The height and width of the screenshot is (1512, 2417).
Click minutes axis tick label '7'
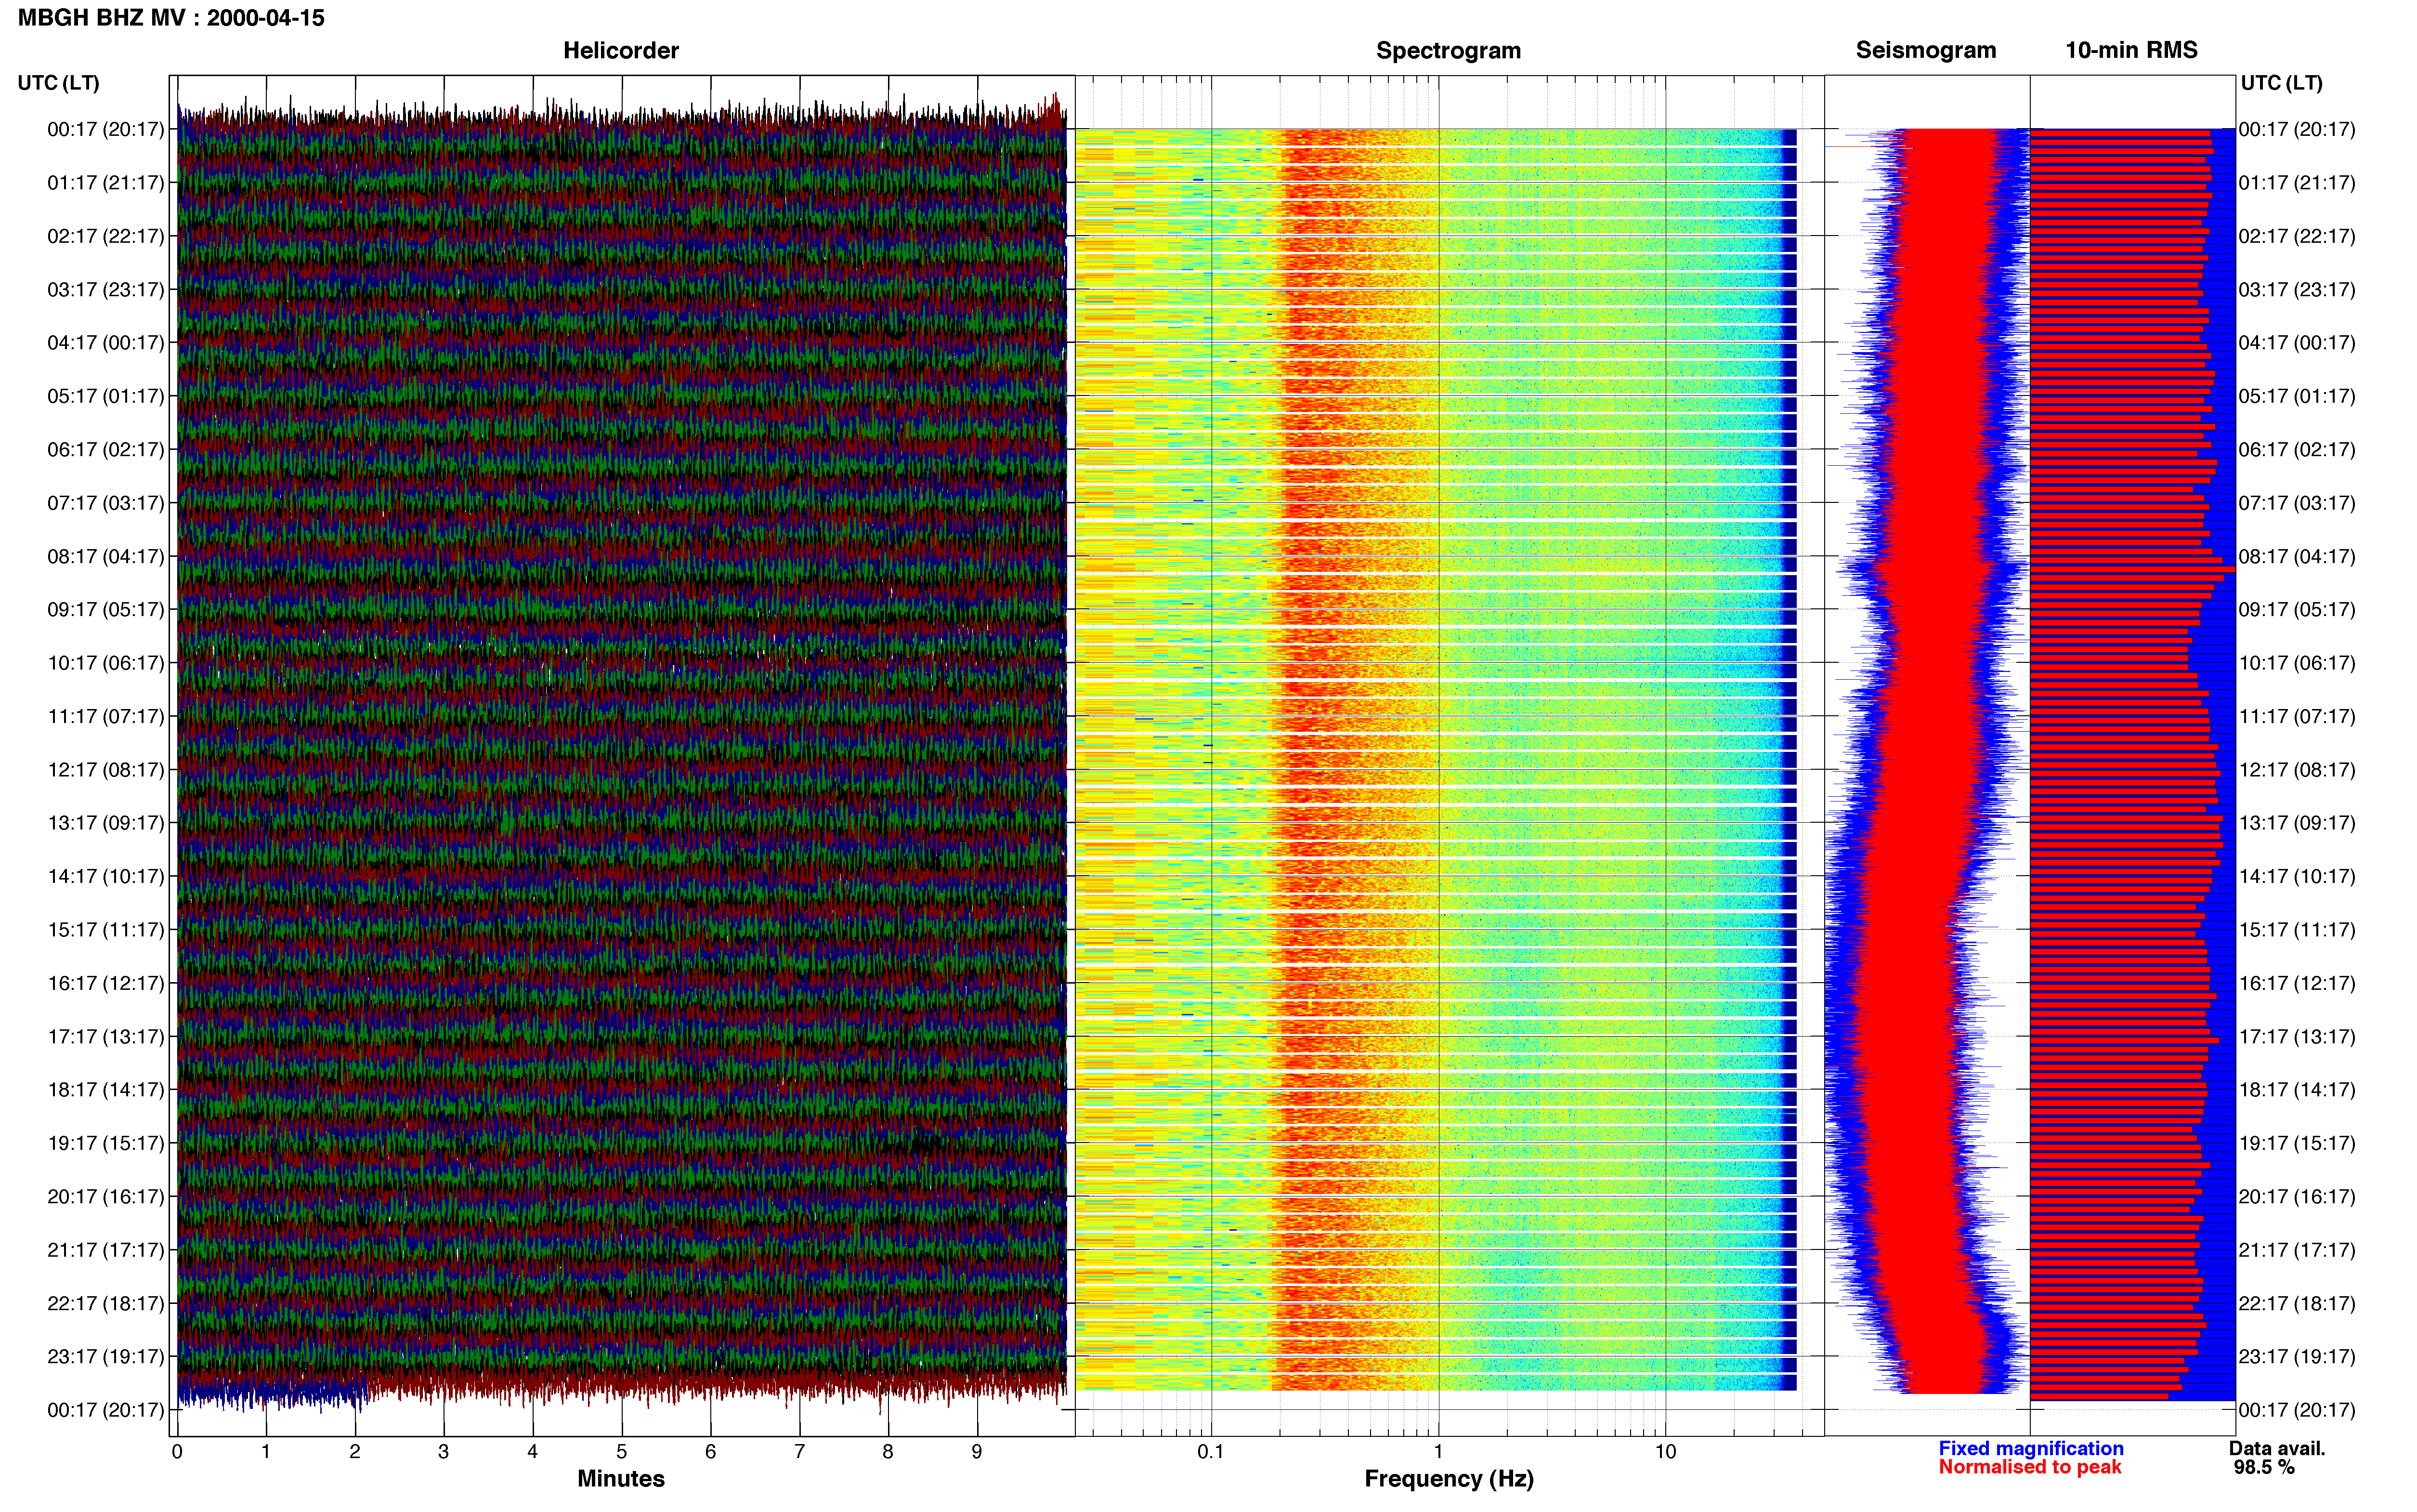coord(800,1452)
